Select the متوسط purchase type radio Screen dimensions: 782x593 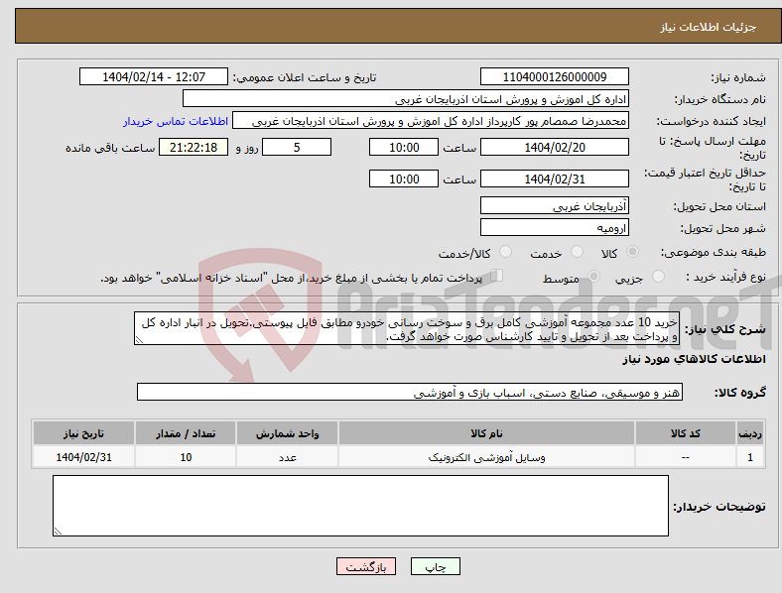[594, 277]
